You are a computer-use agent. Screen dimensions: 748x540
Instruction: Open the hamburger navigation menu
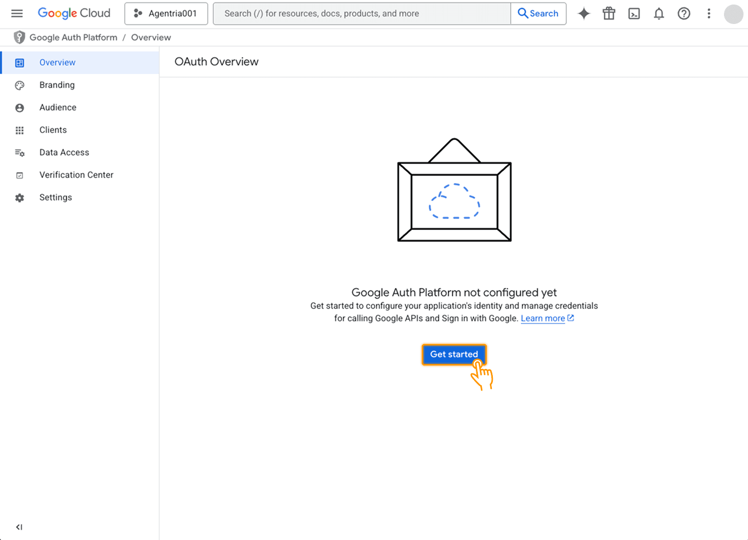(x=17, y=13)
